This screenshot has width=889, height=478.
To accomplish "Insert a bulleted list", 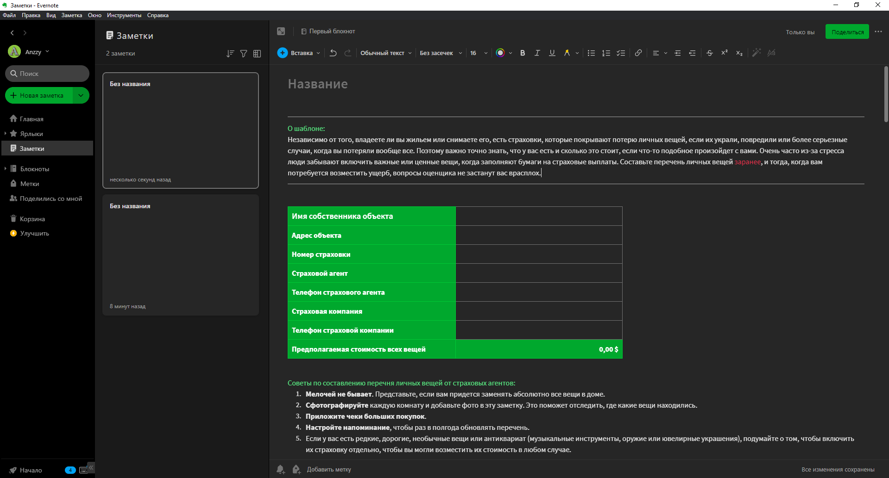I will pos(591,53).
